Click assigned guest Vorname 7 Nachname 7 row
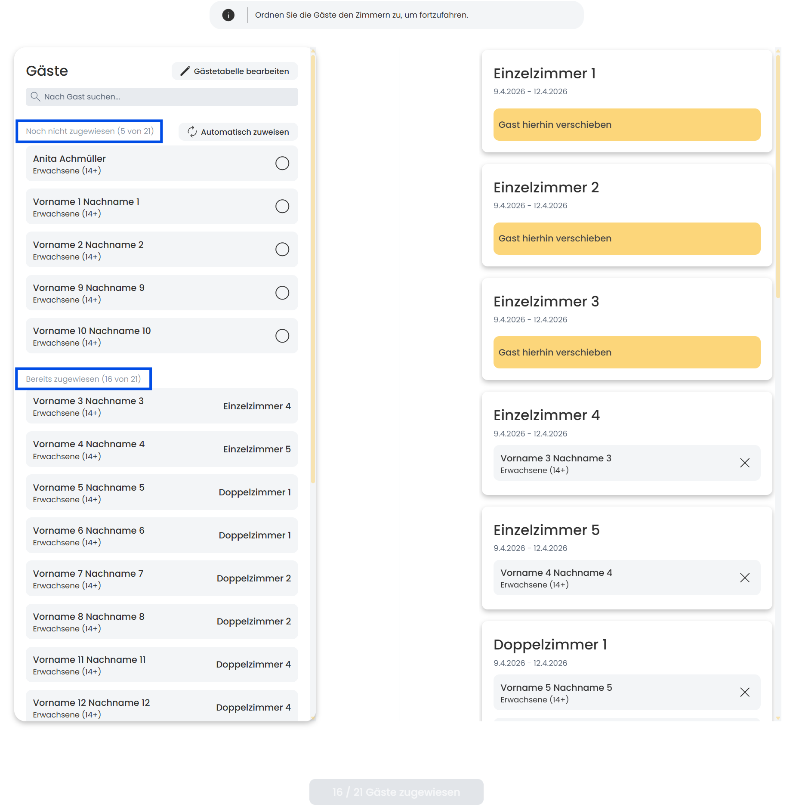The image size is (793, 810). 162,578
